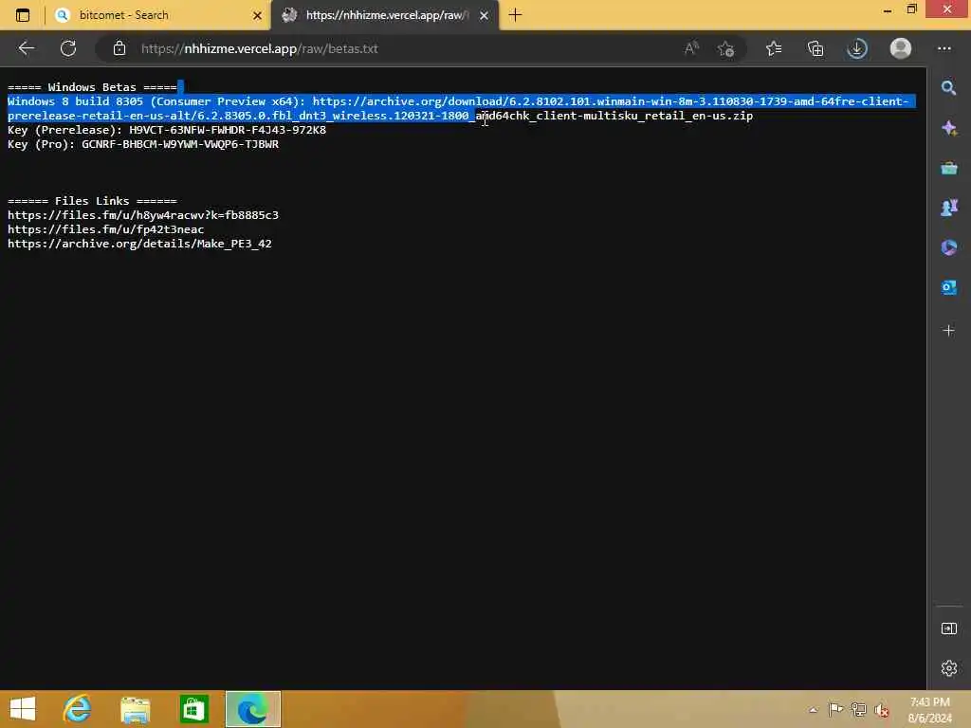Open Collections panel

click(815, 48)
